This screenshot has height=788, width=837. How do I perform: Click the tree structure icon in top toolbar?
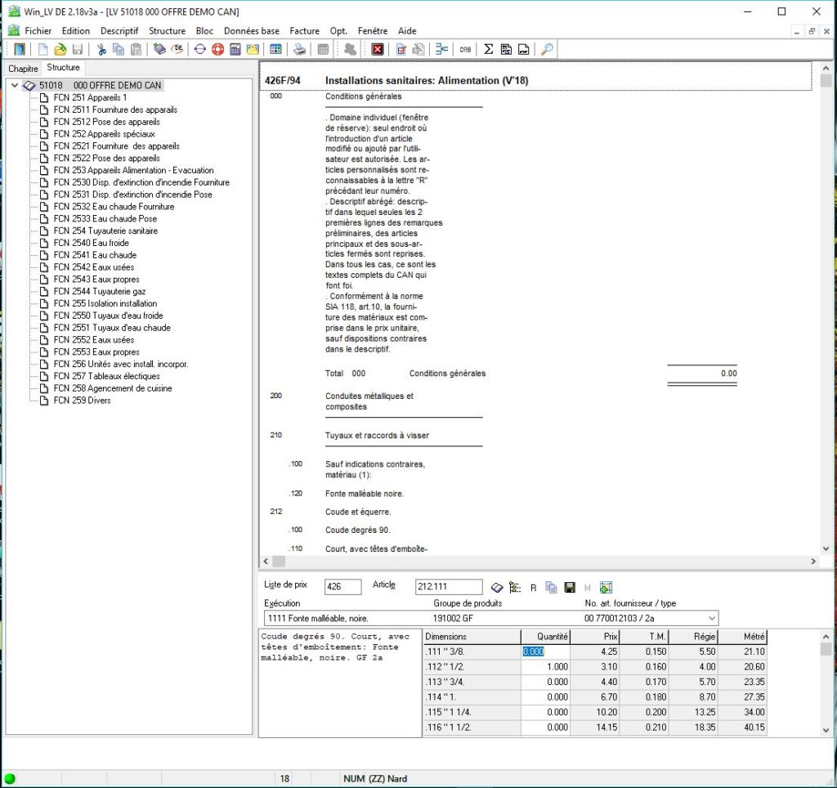point(441,50)
